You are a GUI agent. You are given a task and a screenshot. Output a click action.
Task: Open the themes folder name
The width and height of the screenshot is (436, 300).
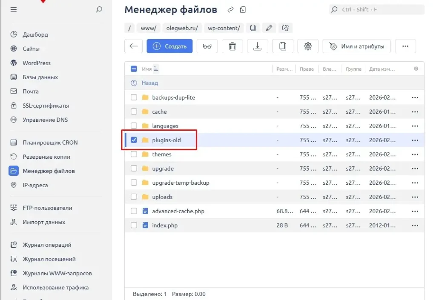(161, 154)
